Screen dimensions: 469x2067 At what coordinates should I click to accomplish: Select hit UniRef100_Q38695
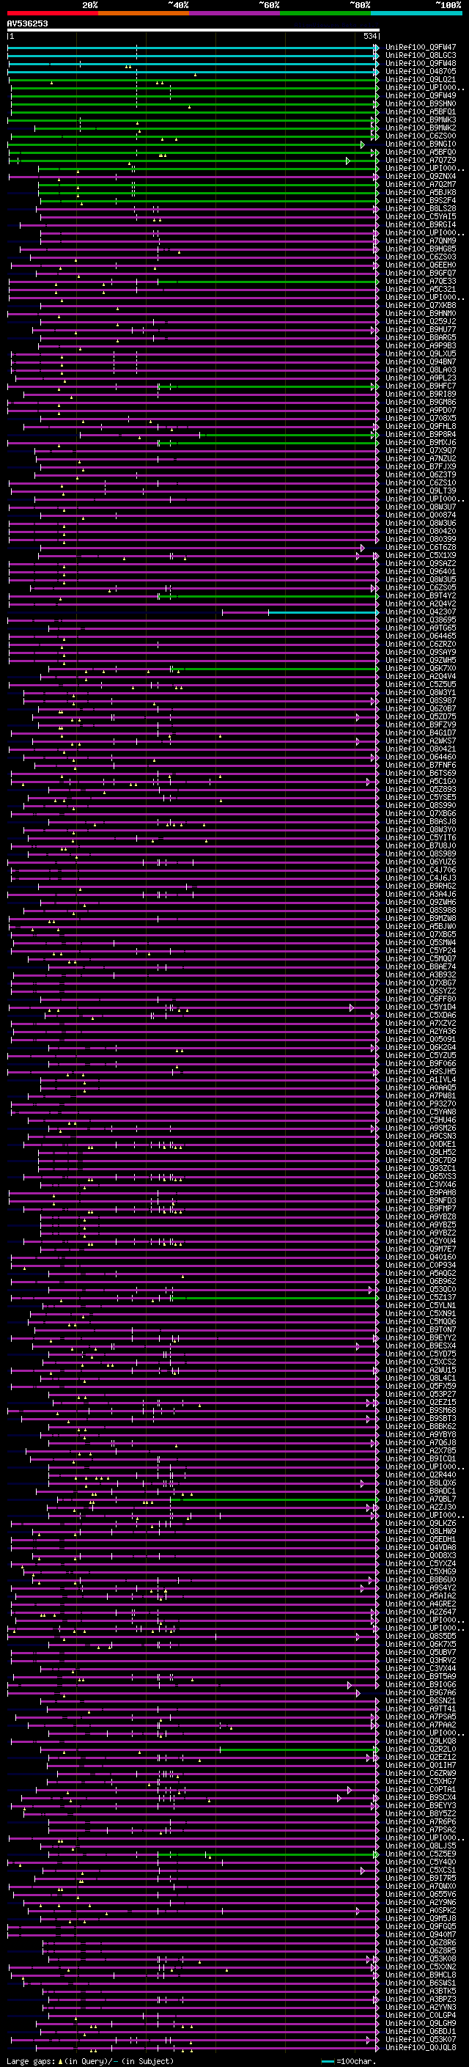[421, 620]
